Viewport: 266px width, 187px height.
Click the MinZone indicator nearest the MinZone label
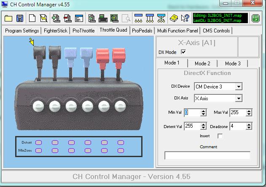[x=38, y=150]
